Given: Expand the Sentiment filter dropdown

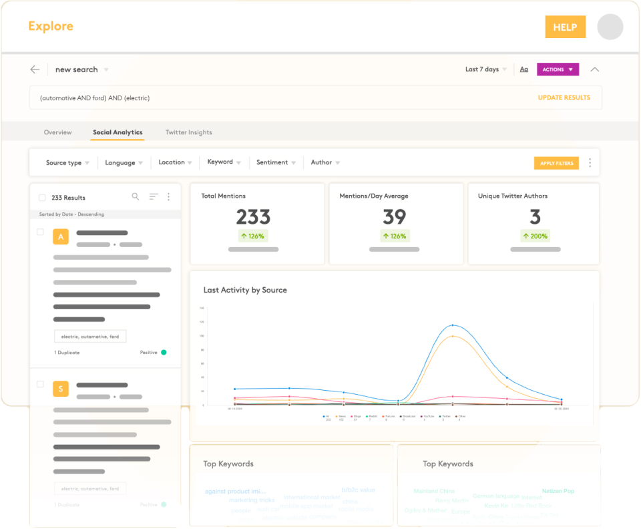Looking at the screenshot, I should (276, 162).
